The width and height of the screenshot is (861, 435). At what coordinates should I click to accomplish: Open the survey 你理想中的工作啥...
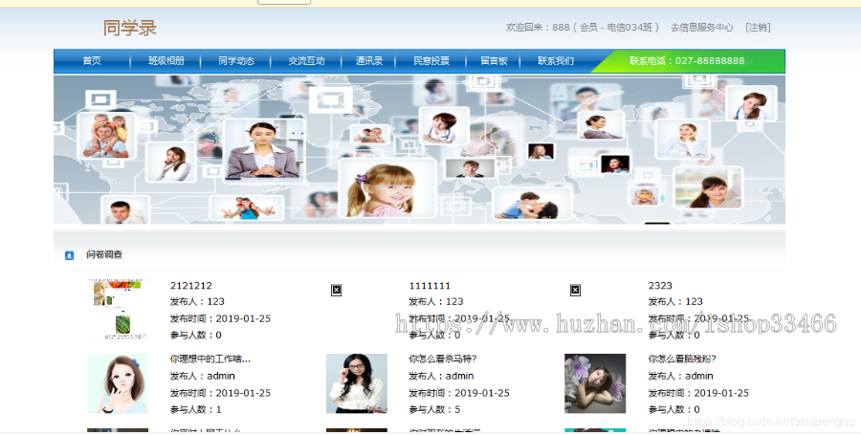click(210, 359)
